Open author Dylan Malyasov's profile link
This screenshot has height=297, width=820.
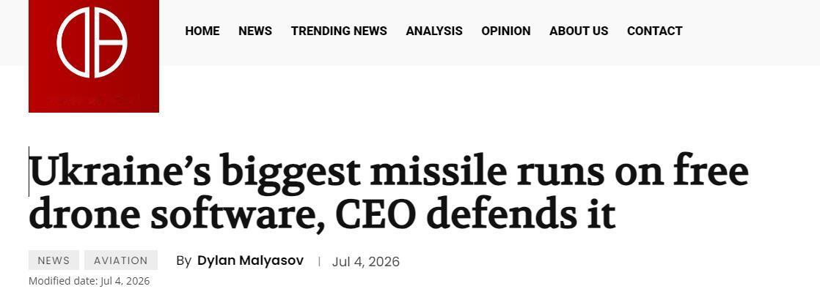251,260
